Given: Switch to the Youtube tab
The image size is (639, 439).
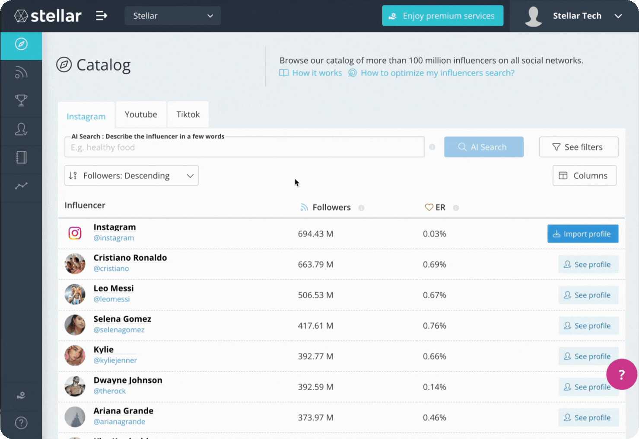Looking at the screenshot, I should pos(141,115).
